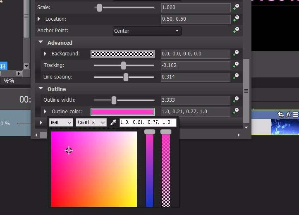Open the RGB color model dropdown
Viewport: 299px width, 215px height.
pos(61,122)
